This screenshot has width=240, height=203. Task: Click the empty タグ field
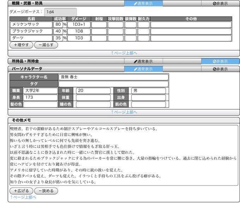pyautogui.click(x=113, y=84)
